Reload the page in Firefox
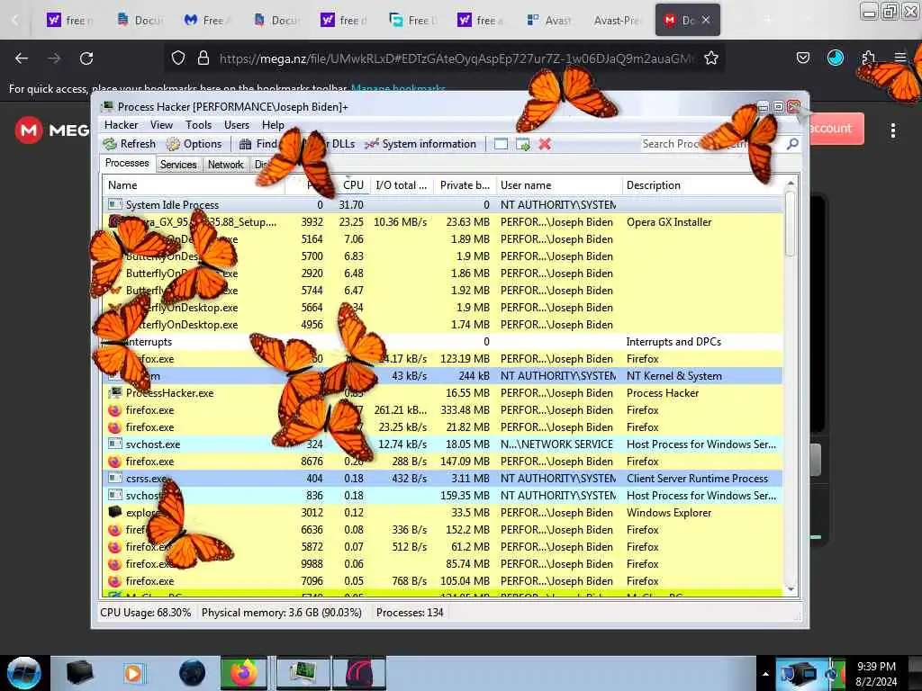 click(86, 58)
